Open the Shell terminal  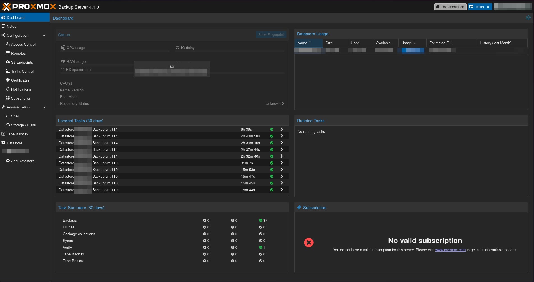point(15,116)
